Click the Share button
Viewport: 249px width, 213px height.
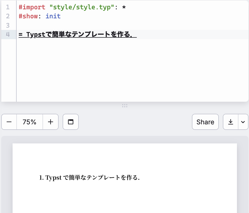(x=205, y=122)
